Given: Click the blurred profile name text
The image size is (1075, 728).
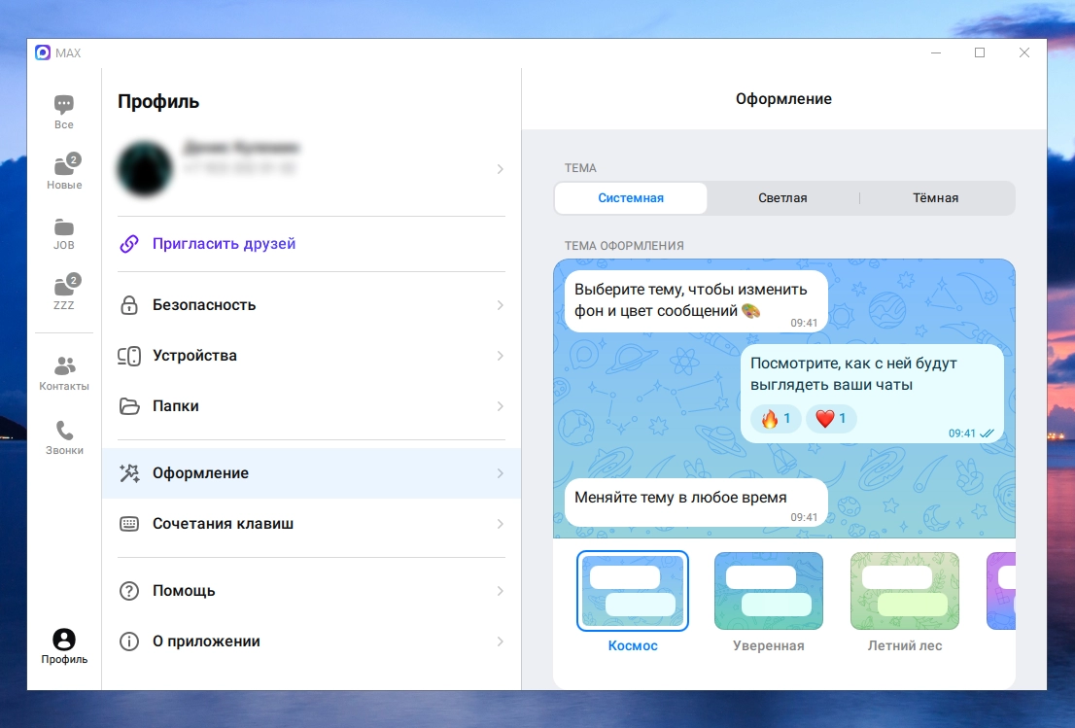Looking at the screenshot, I should point(241,148).
